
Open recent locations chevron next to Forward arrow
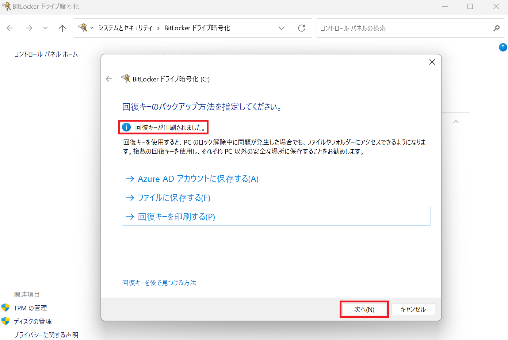tap(45, 28)
